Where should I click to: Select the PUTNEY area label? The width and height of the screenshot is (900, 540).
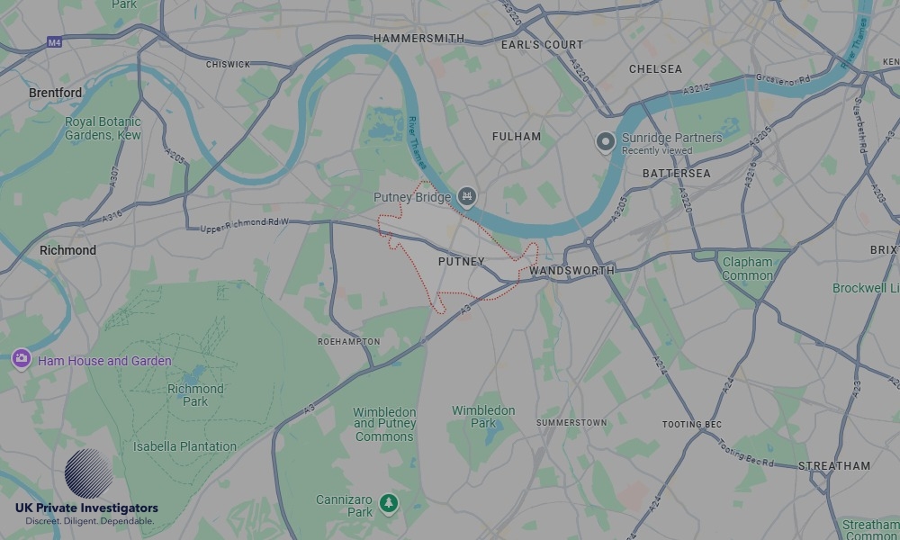pos(462,262)
